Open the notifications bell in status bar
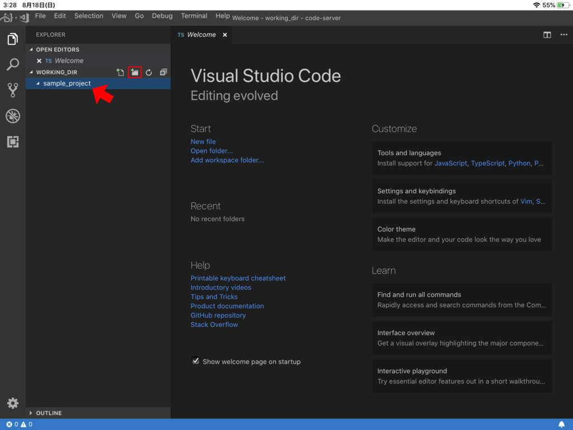Screen dimensions: 573x430 [x=561, y=424]
